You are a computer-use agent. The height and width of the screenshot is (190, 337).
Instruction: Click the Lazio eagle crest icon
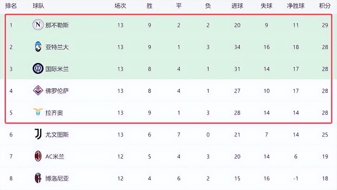[38, 112]
